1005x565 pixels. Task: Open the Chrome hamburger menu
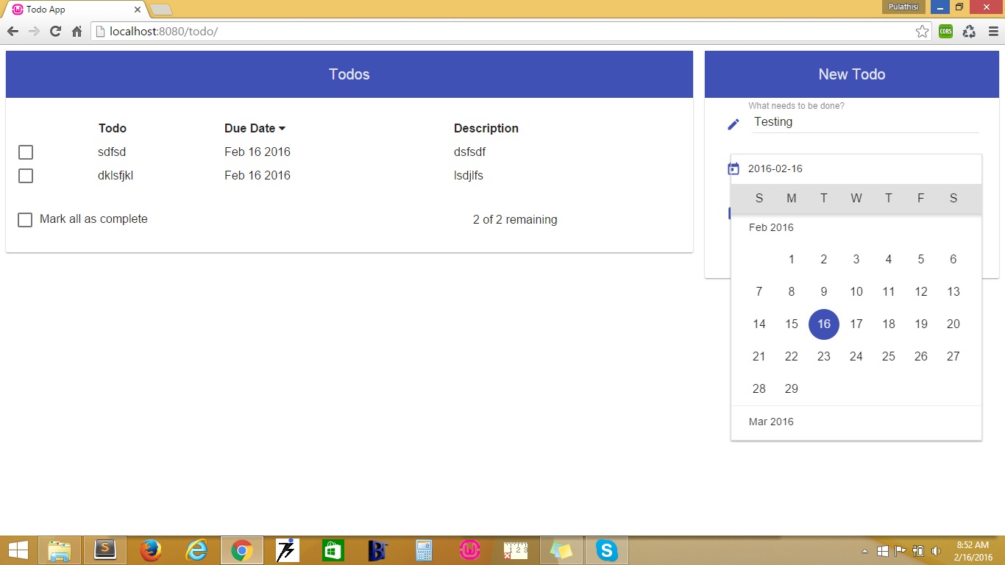(x=993, y=31)
